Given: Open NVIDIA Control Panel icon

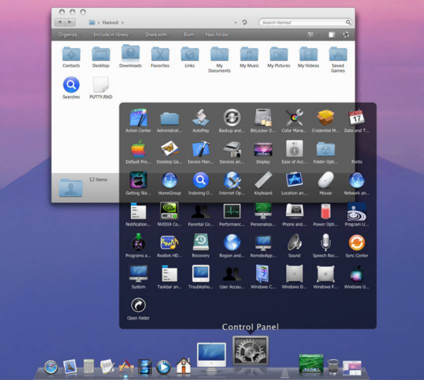Looking at the screenshot, I should pyautogui.click(x=170, y=211).
